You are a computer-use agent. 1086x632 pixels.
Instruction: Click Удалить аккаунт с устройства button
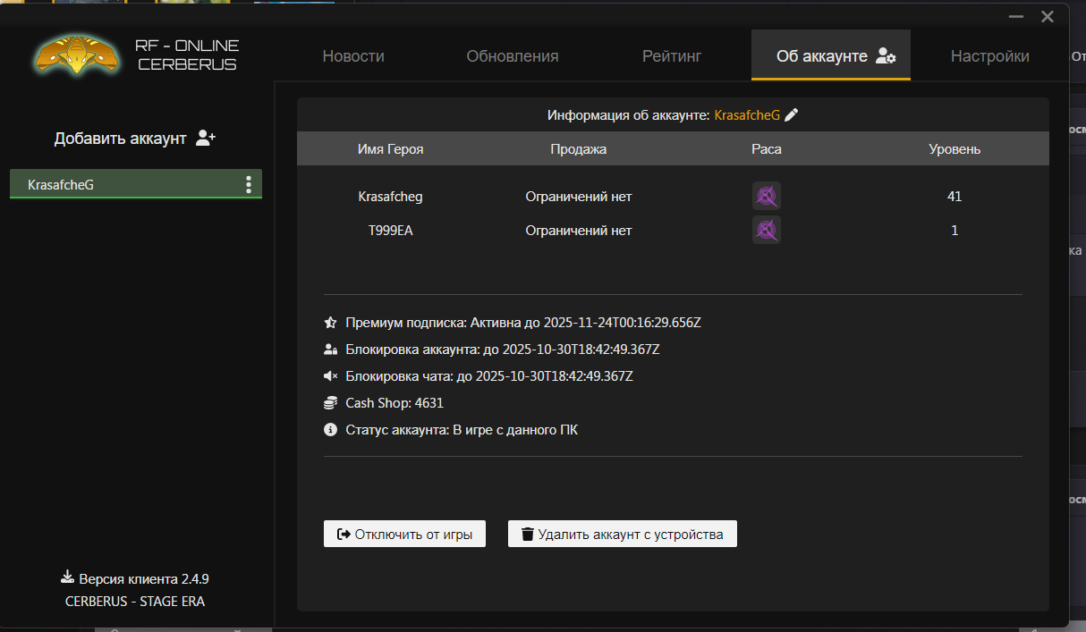(x=623, y=535)
